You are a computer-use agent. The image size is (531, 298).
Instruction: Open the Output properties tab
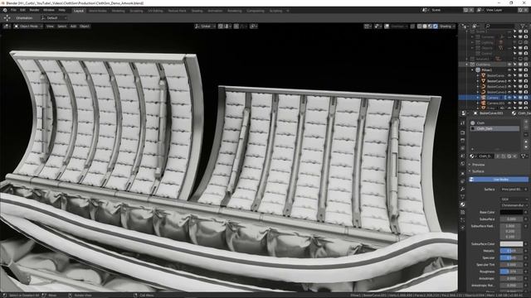coord(463,140)
